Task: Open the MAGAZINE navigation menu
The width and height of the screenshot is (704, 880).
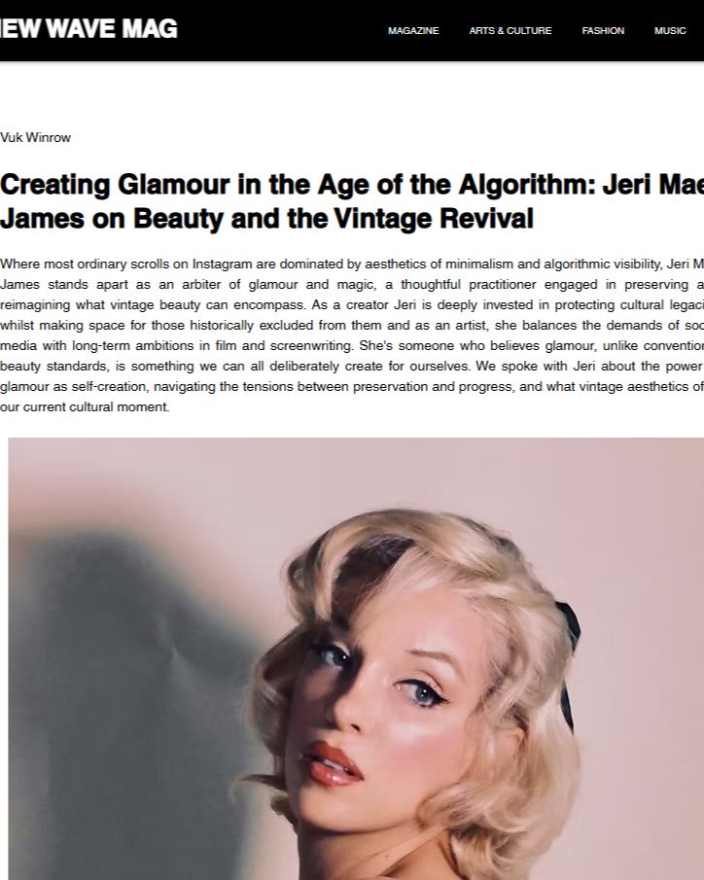Action: tap(413, 31)
